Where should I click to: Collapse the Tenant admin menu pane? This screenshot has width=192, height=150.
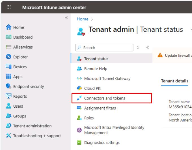point(147,48)
